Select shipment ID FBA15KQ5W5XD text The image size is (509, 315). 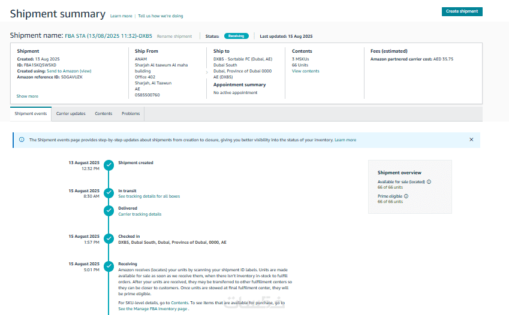click(x=40, y=65)
